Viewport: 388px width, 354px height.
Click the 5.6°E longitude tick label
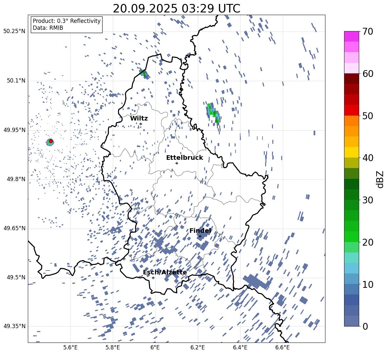click(x=70, y=347)
